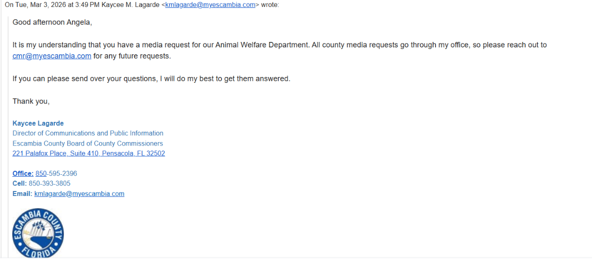The image size is (592, 266).
Task: Click the underlined "Office:" label link
Action: click(23, 174)
